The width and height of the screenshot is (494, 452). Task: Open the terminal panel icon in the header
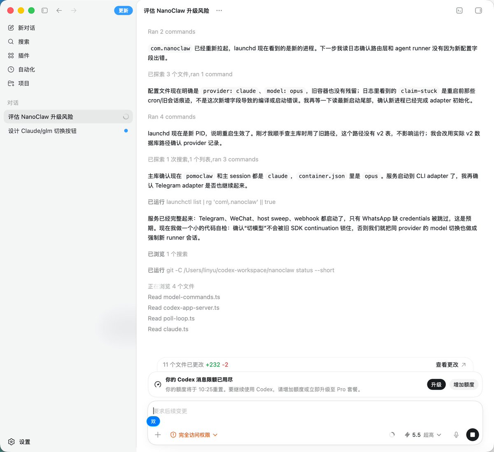(459, 10)
